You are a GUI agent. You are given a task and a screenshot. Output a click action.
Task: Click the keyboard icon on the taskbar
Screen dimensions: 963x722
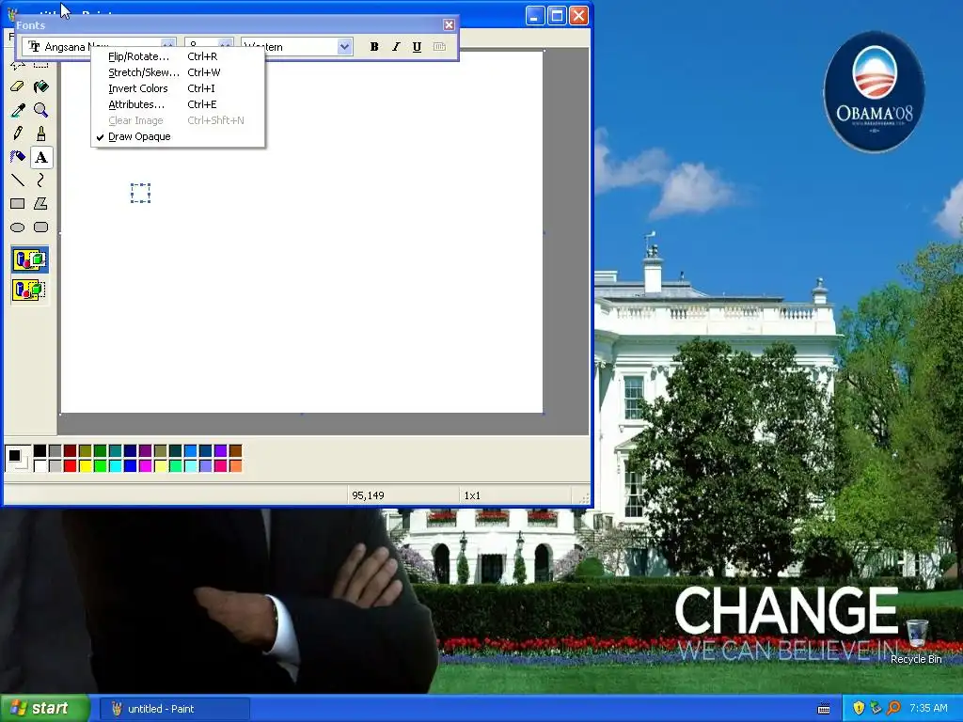pyautogui.click(x=824, y=709)
